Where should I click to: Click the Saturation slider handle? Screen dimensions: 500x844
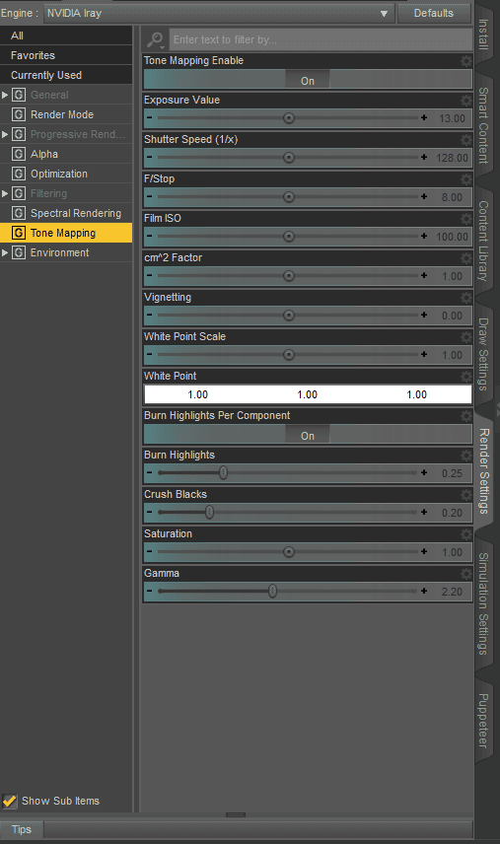click(289, 552)
